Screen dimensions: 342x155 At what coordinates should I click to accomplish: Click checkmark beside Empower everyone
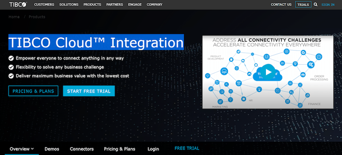click(11, 58)
